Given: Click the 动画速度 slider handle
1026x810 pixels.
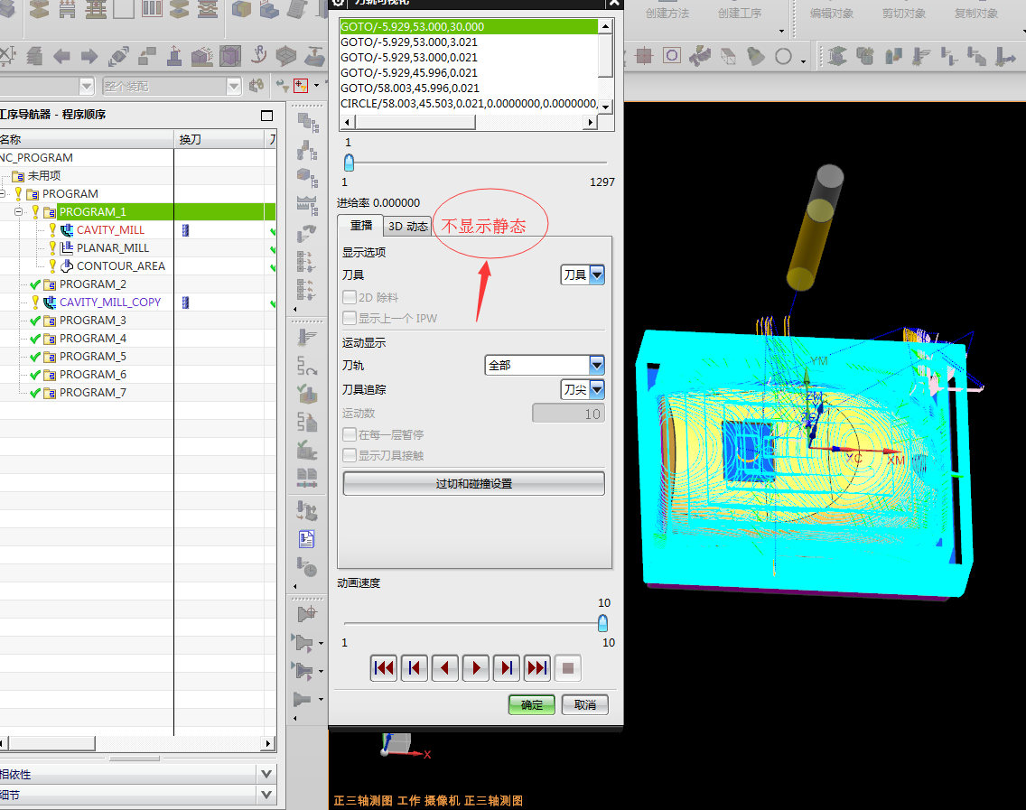Looking at the screenshot, I should (602, 623).
